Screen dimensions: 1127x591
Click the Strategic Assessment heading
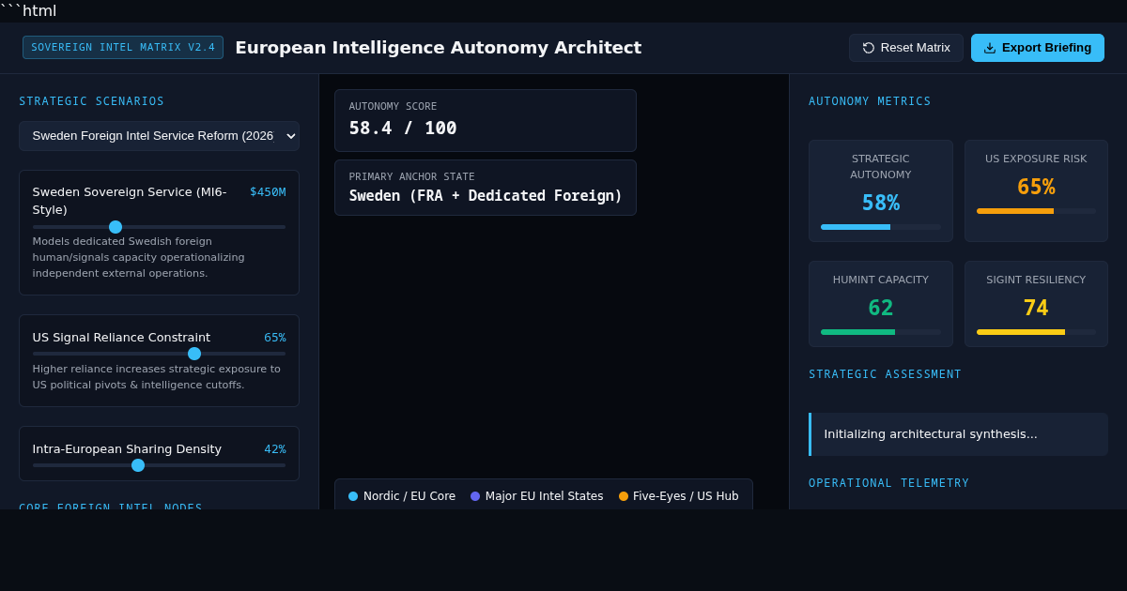(x=886, y=374)
